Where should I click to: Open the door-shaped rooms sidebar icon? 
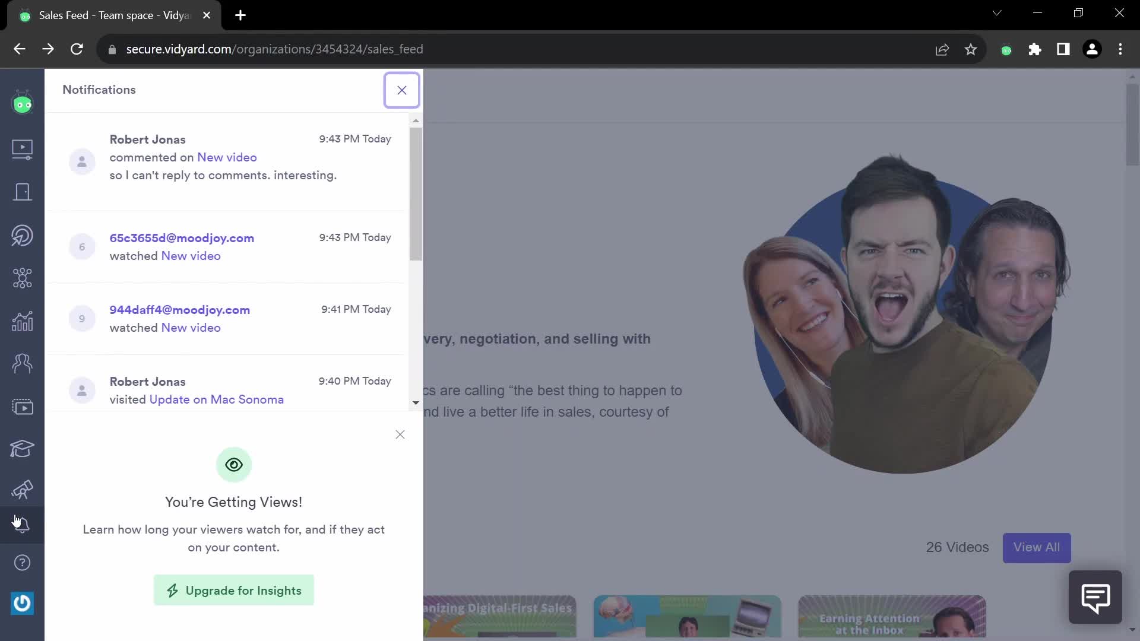[x=23, y=192]
